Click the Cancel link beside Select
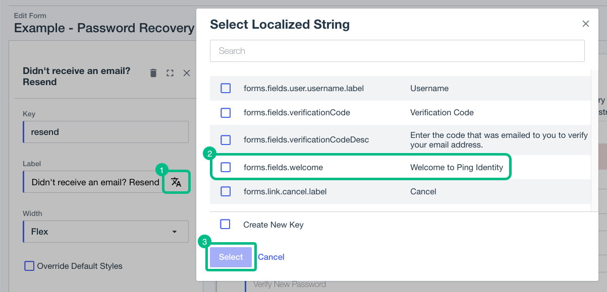The width and height of the screenshot is (607, 292). [271, 257]
